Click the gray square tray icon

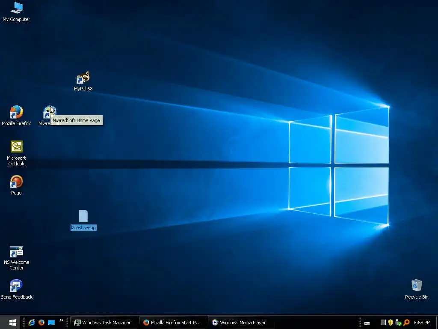pos(383,323)
